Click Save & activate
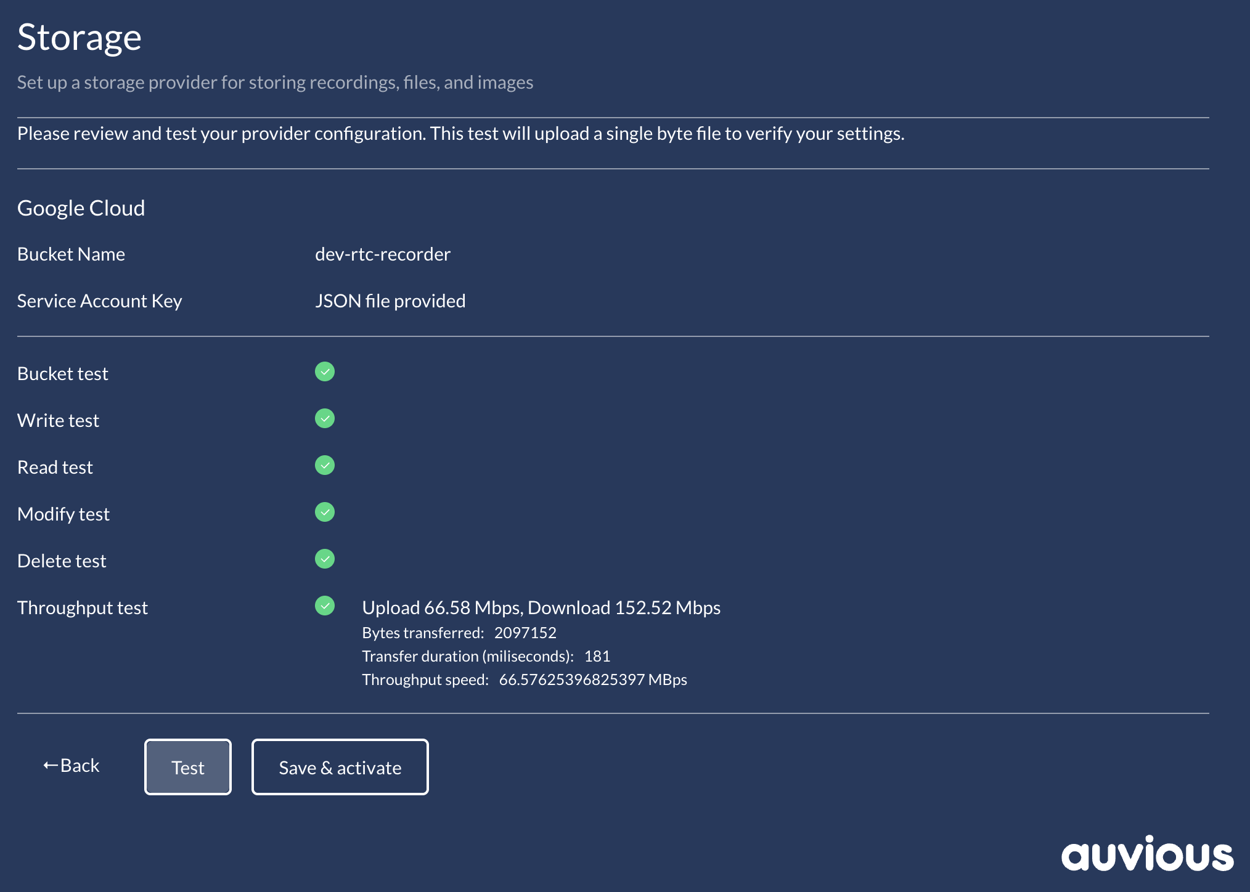The image size is (1250, 892). tap(340, 767)
